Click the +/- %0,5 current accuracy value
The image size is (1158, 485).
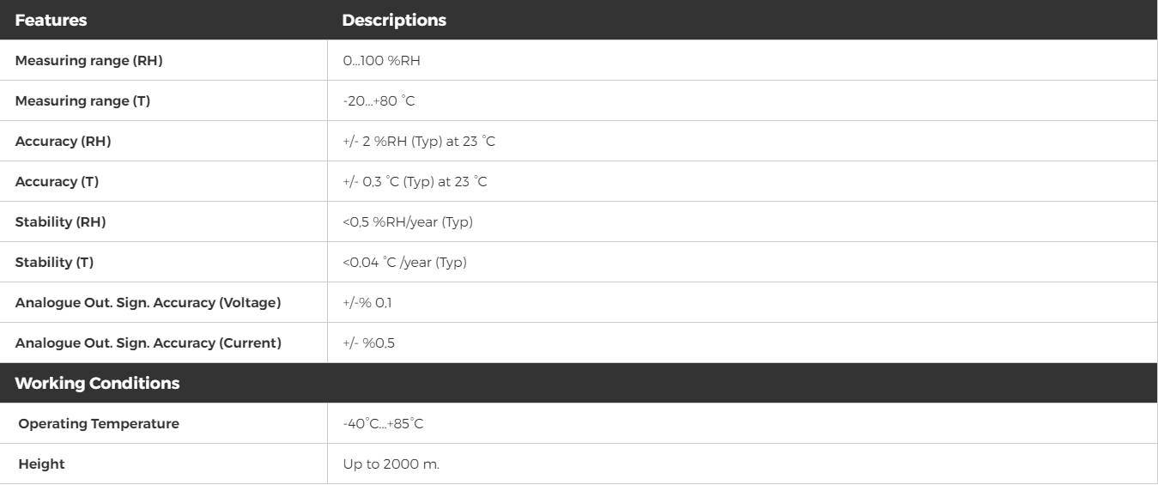[x=369, y=343]
